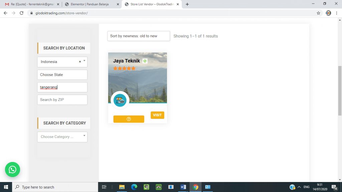This screenshot has width=342, height=192.
Task: Click the five-star rating of Jaya Teknik
Action: tap(124, 68)
